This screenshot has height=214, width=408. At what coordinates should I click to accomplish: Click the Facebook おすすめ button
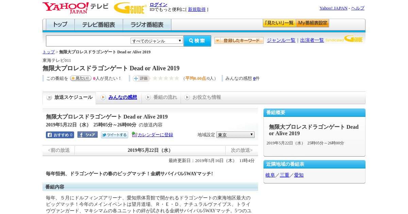60,135
